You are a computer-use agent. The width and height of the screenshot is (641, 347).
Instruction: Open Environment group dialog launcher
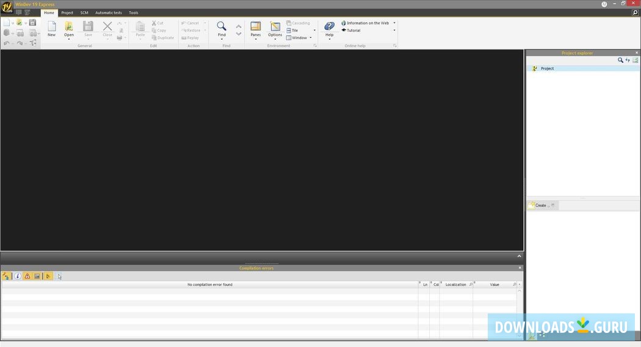315,46
